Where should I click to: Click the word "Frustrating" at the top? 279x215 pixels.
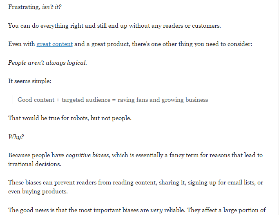tap(24, 7)
